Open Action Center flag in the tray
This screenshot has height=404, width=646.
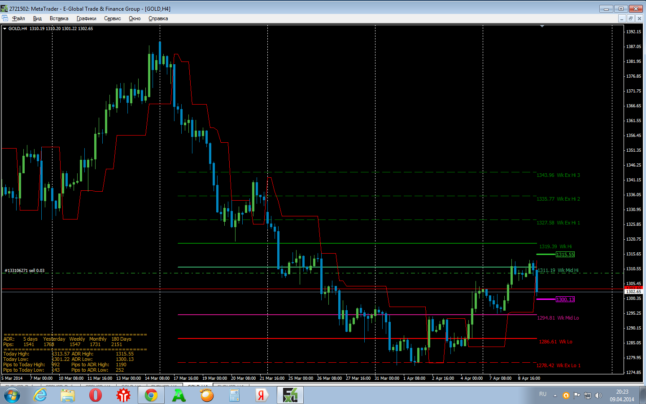(576, 395)
